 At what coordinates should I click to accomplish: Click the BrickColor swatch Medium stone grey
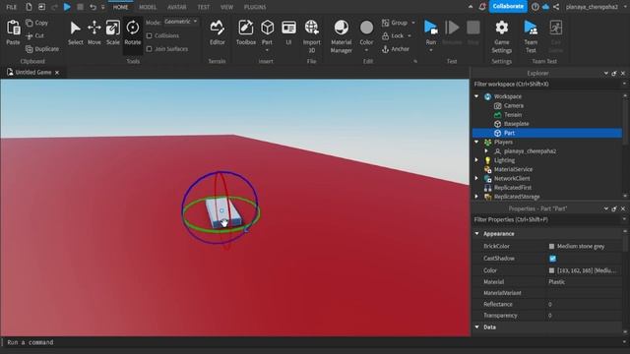[x=551, y=246]
